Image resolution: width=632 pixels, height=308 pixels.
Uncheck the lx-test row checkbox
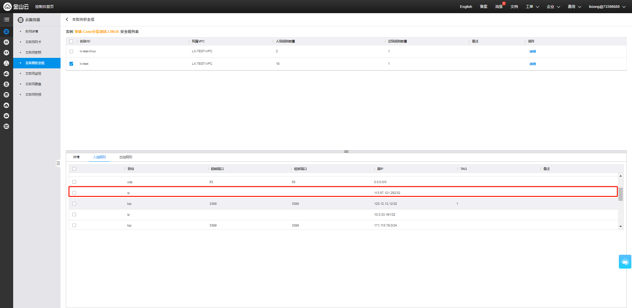[71, 64]
